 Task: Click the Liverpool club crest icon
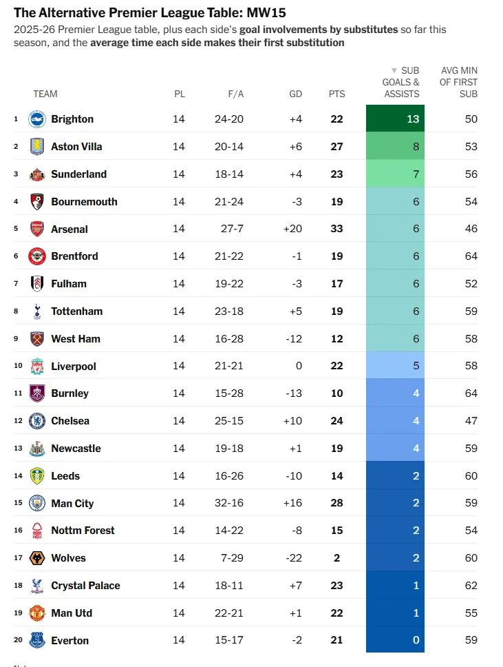tap(36, 367)
